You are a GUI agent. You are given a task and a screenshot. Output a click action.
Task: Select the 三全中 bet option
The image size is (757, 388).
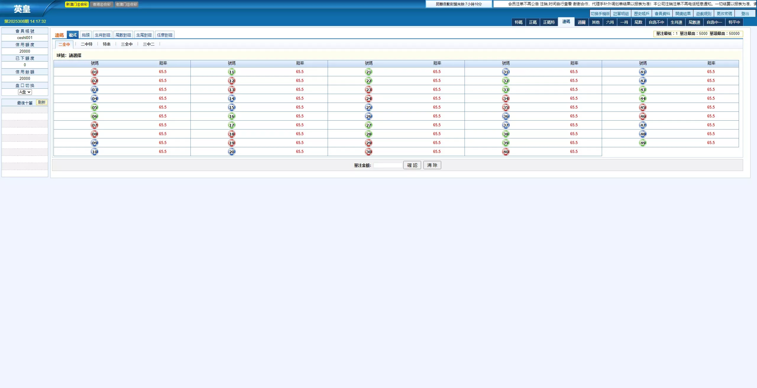(x=127, y=44)
